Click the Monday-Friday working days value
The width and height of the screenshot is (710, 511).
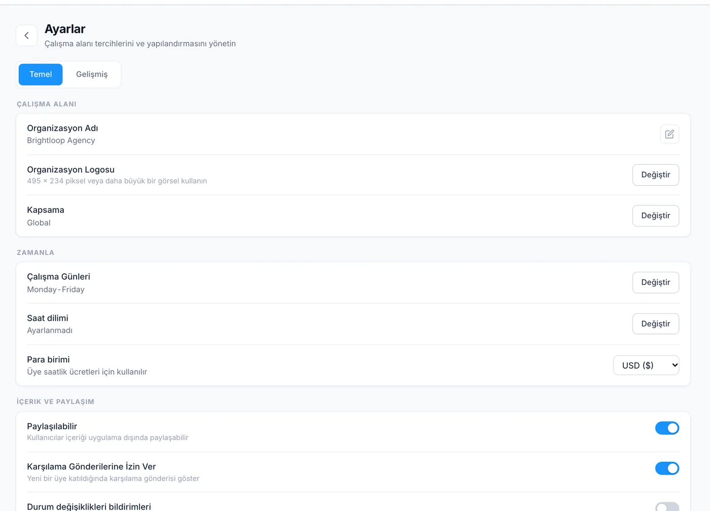click(56, 289)
